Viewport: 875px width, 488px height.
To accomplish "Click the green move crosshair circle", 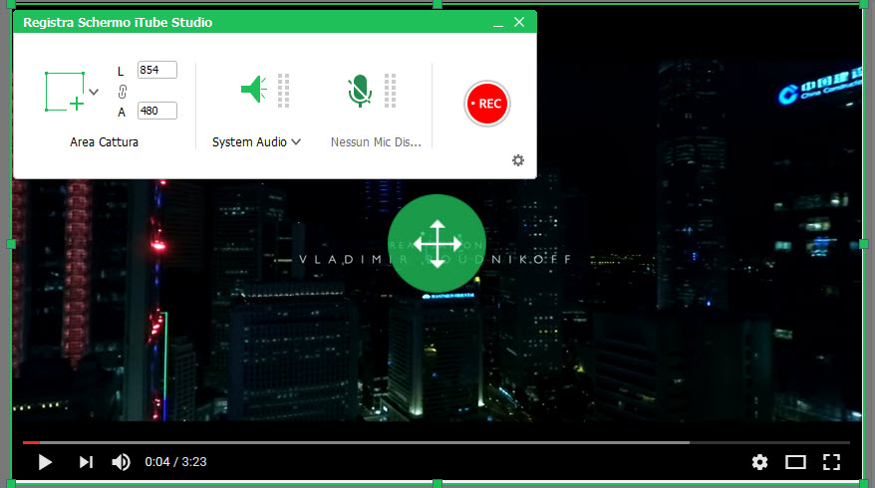I will [437, 243].
